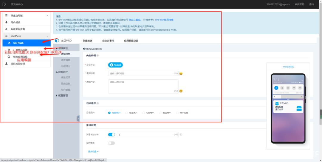Switch to 创建推送 top tab
Screen dimensions: 322x162
[x=87, y=40]
